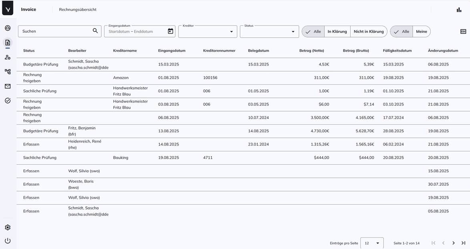Filter by Nicht in Klärung
The width and height of the screenshot is (470, 249).
369,32
